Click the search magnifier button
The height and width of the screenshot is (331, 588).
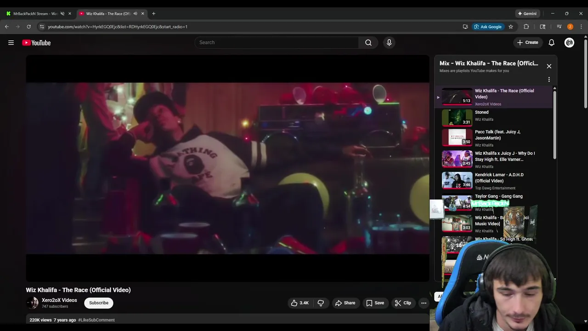point(368,43)
